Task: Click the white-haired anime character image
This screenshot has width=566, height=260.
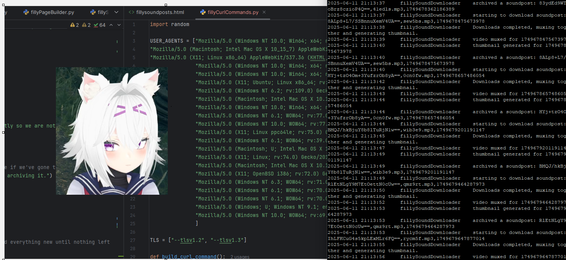Action: click(112, 131)
